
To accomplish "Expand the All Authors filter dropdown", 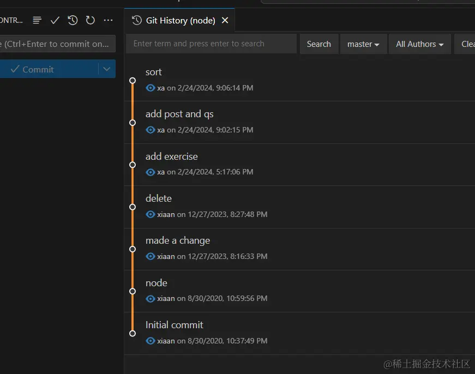I will coord(419,44).
